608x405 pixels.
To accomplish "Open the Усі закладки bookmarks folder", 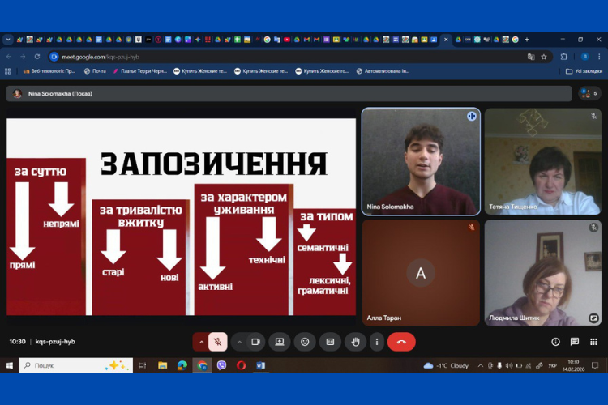I will (x=584, y=71).
